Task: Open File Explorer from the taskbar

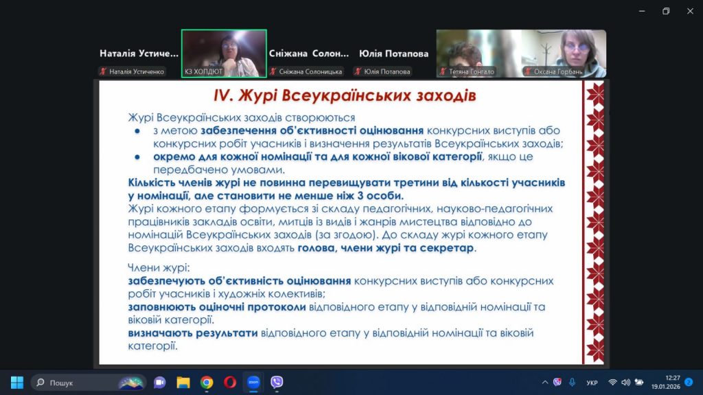Action: (x=183, y=382)
